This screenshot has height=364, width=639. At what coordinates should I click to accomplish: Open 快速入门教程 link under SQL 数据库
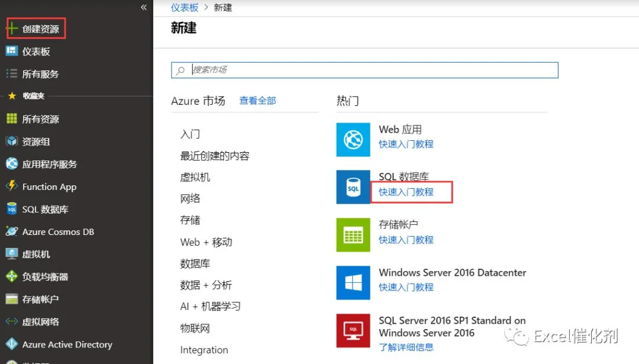(x=406, y=192)
